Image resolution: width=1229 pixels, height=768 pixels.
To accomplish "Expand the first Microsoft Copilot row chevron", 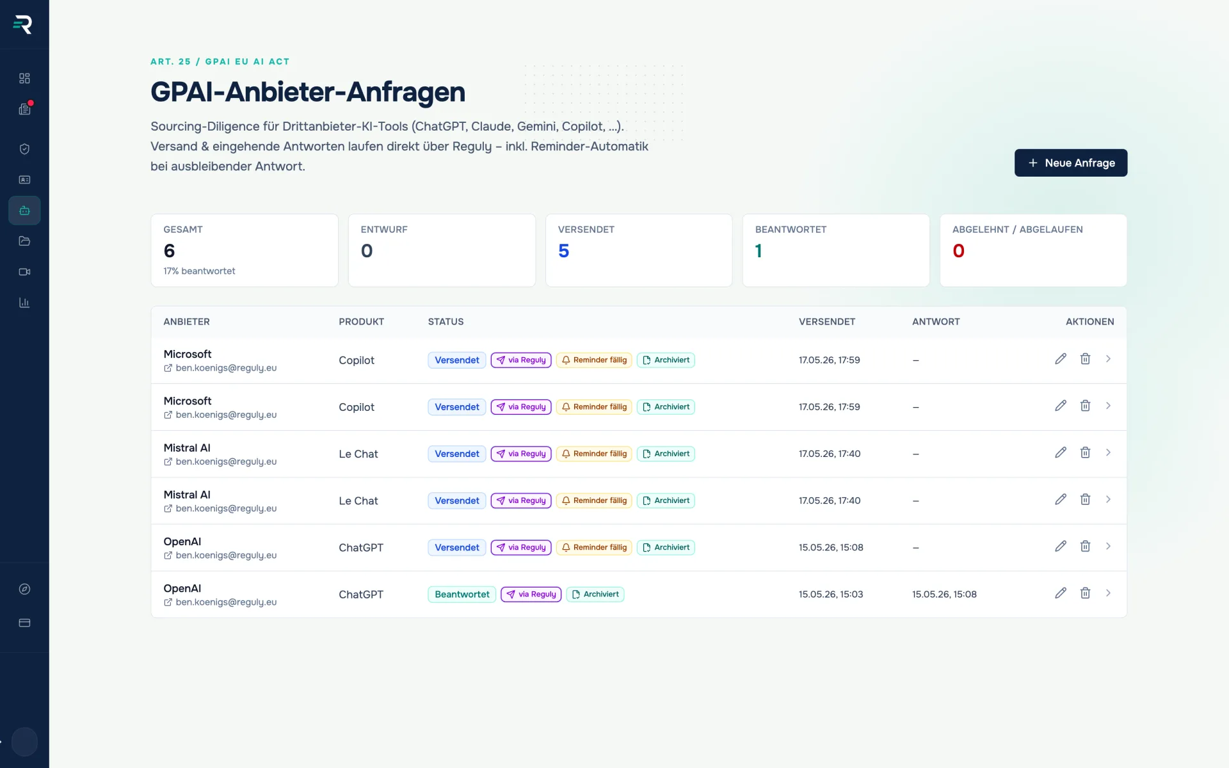I will [x=1108, y=359].
